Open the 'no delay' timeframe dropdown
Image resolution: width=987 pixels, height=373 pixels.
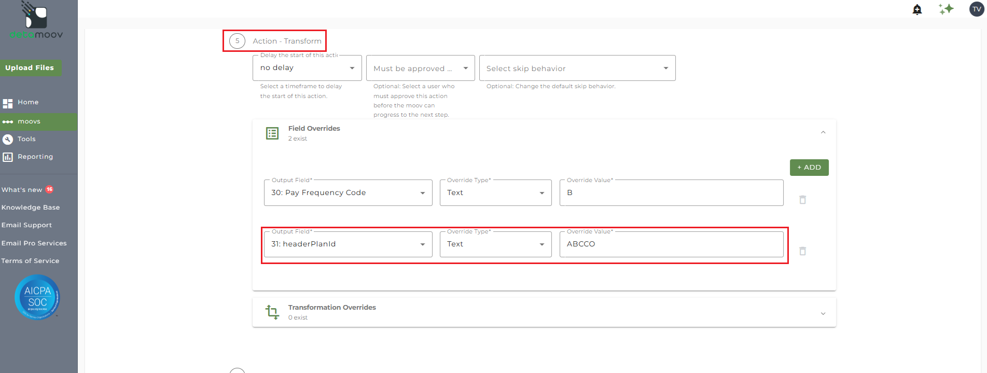(307, 68)
